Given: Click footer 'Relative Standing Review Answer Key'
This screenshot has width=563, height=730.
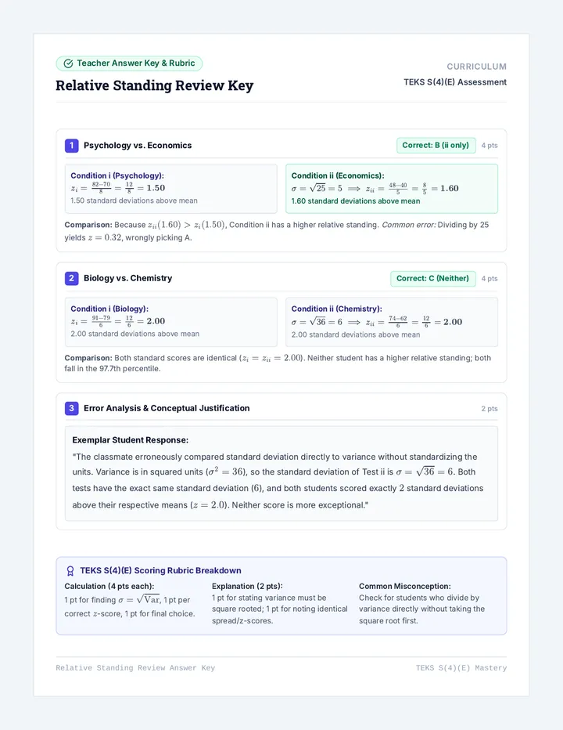Looking at the screenshot, I should [x=135, y=668].
